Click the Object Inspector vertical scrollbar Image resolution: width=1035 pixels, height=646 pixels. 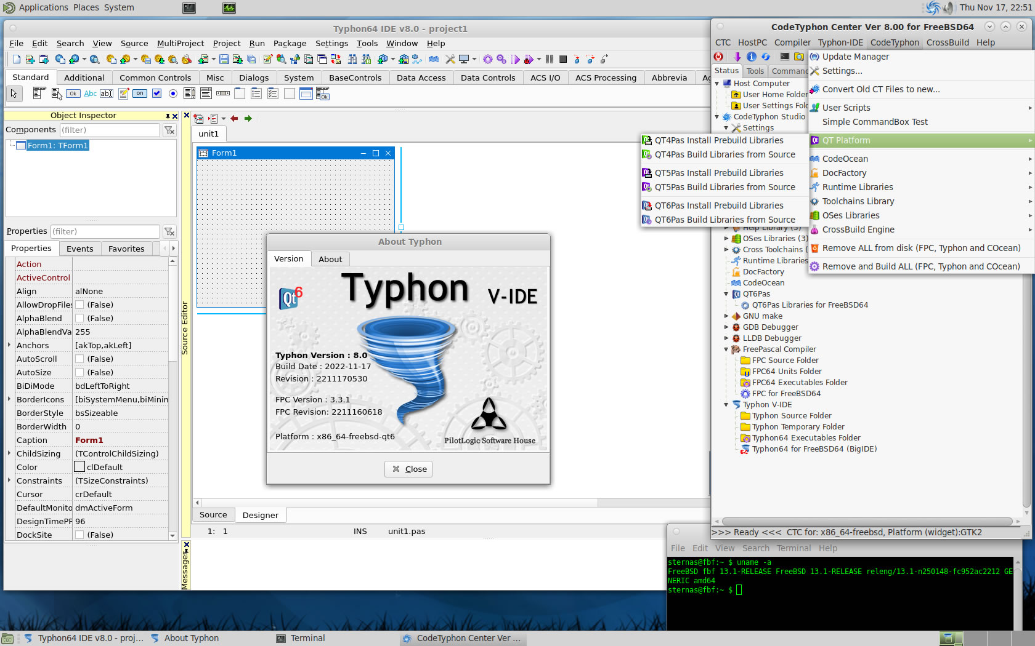tap(172, 399)
